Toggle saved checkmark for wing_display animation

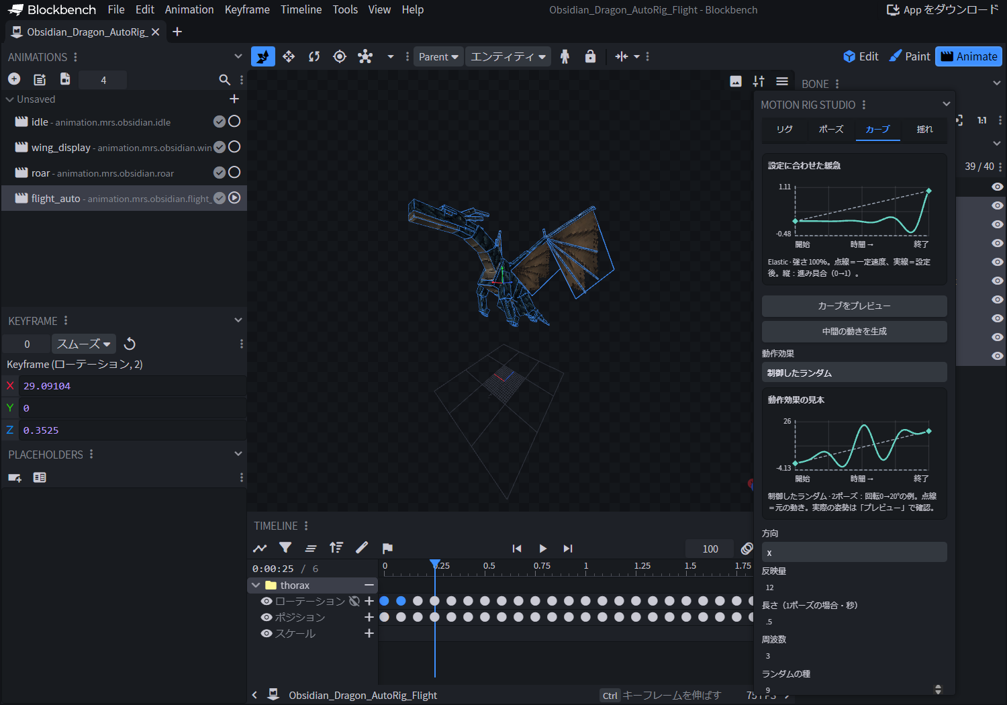click(220, 147)
